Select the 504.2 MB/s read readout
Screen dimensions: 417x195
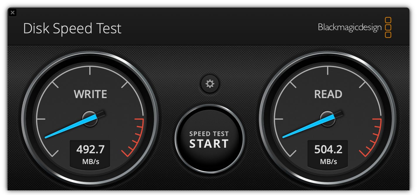(328, 154)
